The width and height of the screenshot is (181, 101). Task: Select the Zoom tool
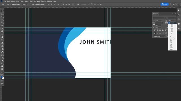click(x=2, y=69)
